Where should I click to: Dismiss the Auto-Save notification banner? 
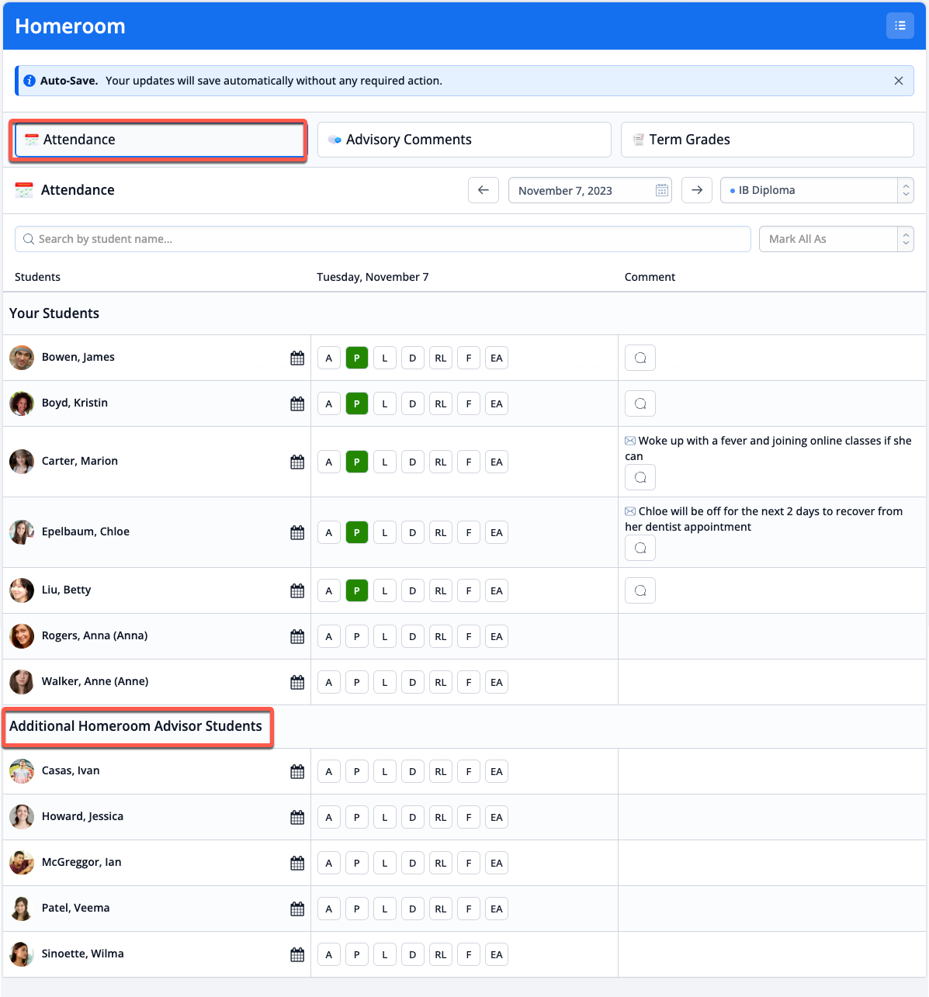(899, 81)
